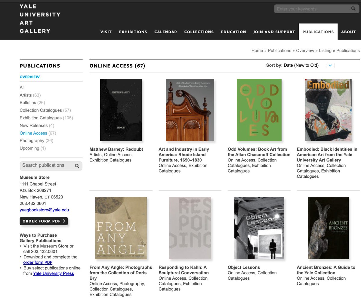Viewport: 361px width, 301px height.
Task: Open the Object Lessons cover image
Action: click(x=259, y=228)
